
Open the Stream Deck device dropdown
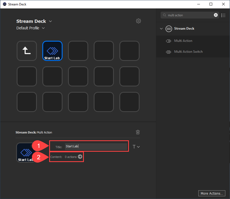pyautogui.click(x=50, y=21)
